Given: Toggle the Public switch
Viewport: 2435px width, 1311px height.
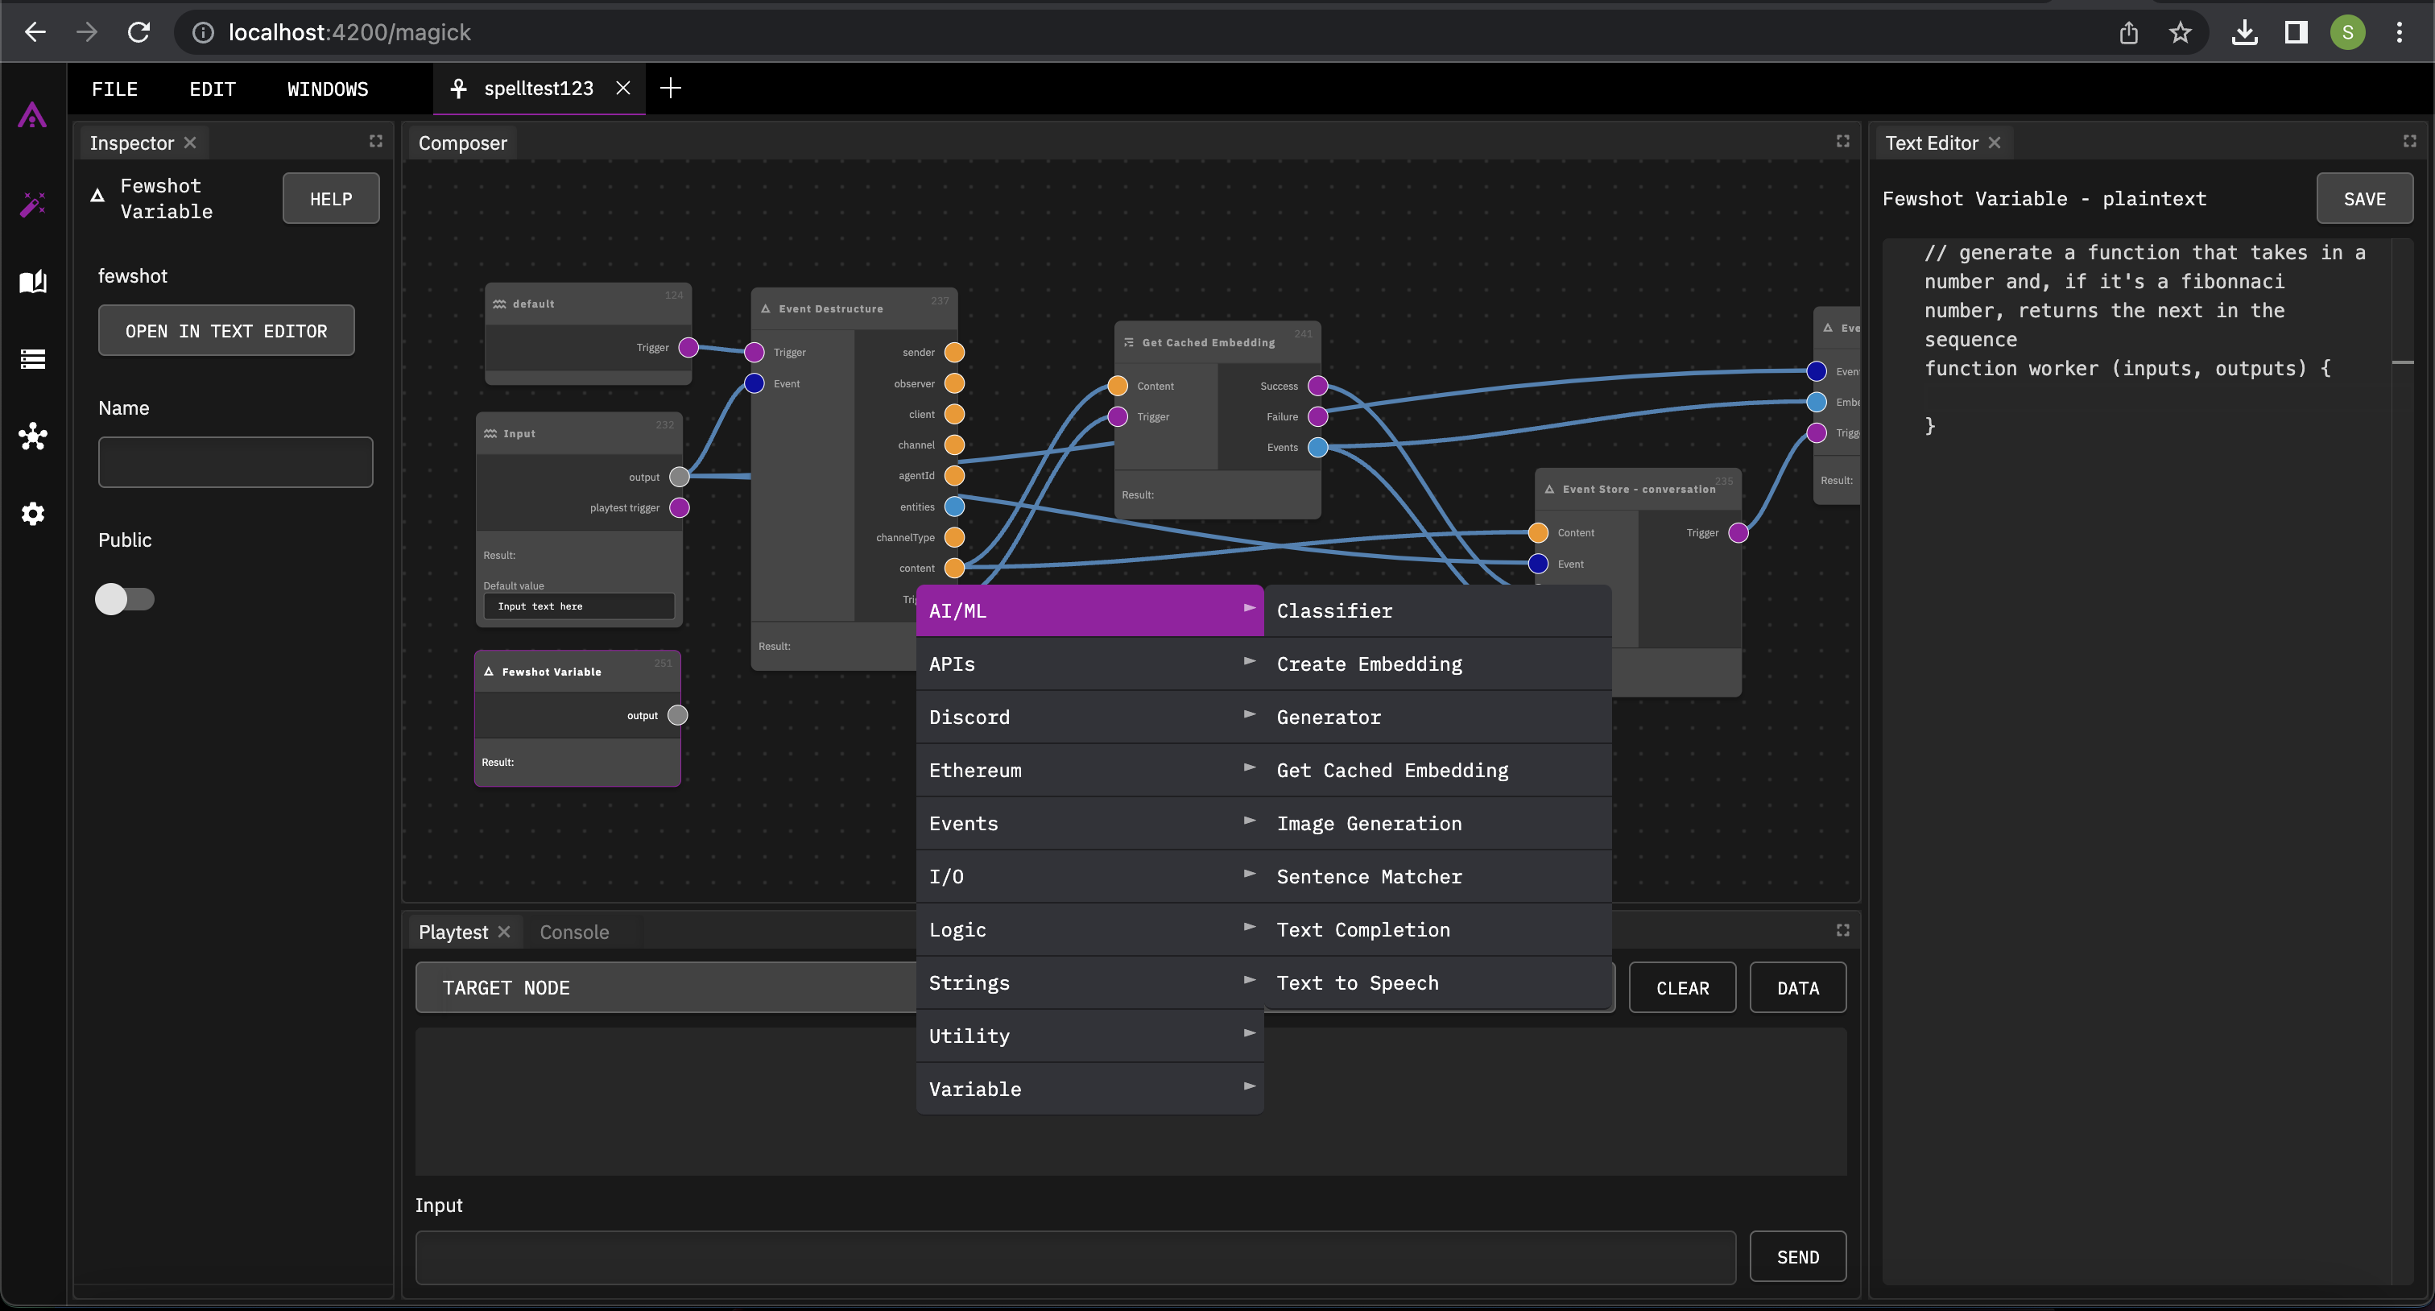Looking at the screenshot, I should click(x=124, y=598).
